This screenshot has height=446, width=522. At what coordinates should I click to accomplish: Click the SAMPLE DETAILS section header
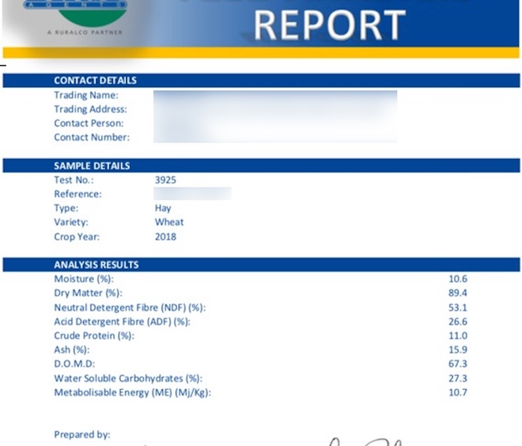tap(92, 166)
